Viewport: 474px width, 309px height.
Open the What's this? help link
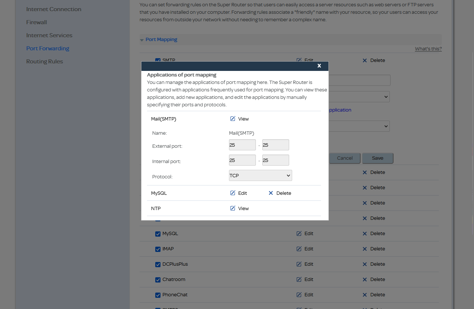pos(428,49)
